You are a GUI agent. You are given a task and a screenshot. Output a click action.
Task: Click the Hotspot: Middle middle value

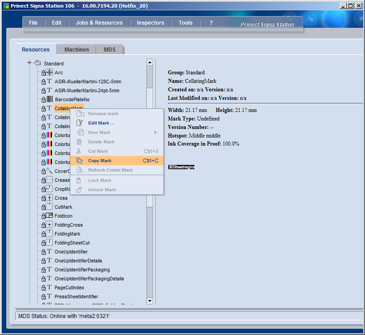[x=205, y=136]
